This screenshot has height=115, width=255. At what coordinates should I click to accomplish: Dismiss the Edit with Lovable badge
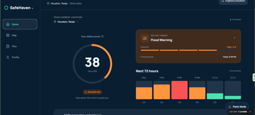250,112
